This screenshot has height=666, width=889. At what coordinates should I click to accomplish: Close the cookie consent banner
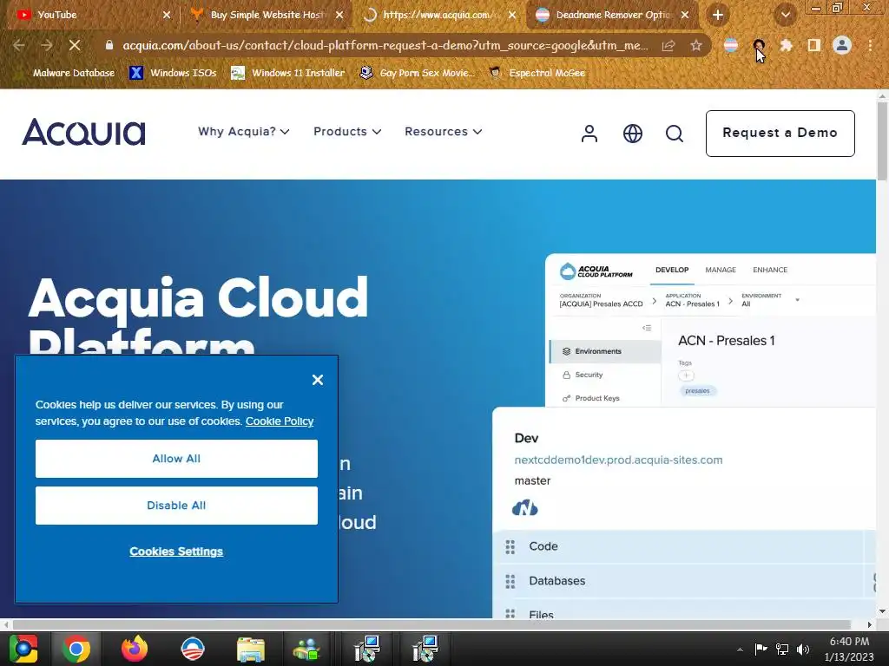tap(318, 380)
